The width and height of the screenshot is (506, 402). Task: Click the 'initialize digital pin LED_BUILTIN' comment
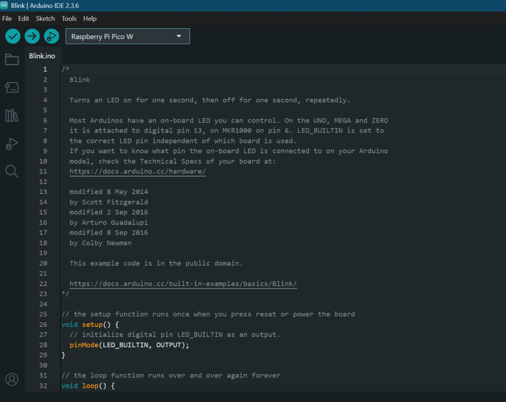click(x=175, y=334)
